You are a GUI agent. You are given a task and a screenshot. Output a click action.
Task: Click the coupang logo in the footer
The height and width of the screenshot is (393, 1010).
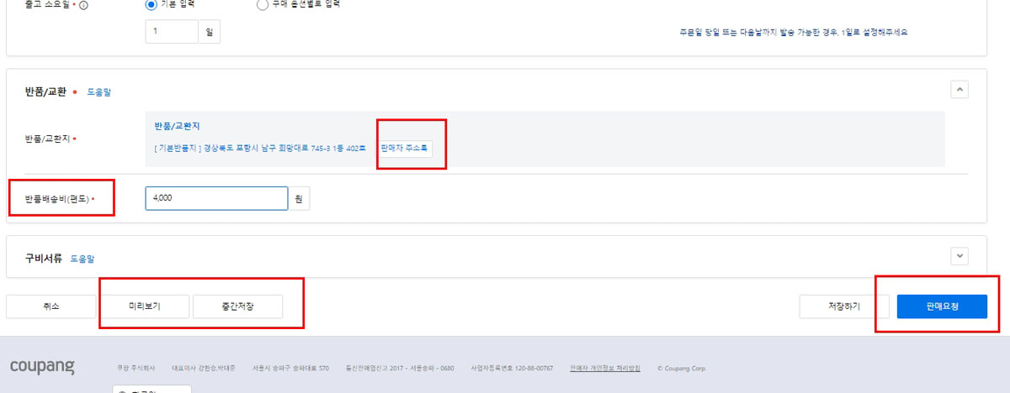point(42,368)
